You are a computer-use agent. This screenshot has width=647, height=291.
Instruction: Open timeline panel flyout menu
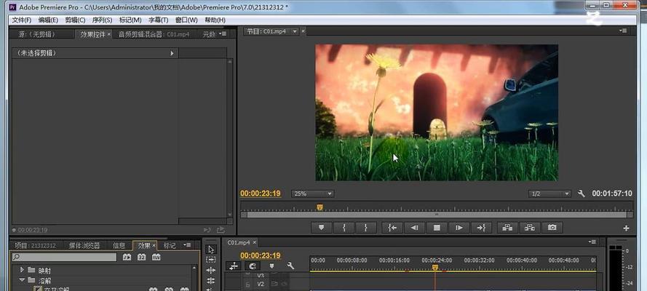592,242
